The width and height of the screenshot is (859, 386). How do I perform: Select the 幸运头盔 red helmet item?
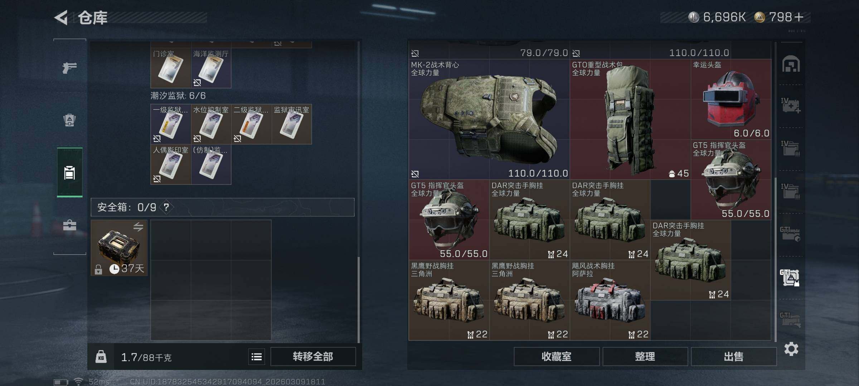731,99
